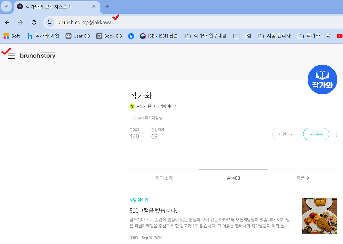The width and height of the screenshot is (343, 244).
Task: Open the User DB bookmark
Action: [x=77, y=36]
